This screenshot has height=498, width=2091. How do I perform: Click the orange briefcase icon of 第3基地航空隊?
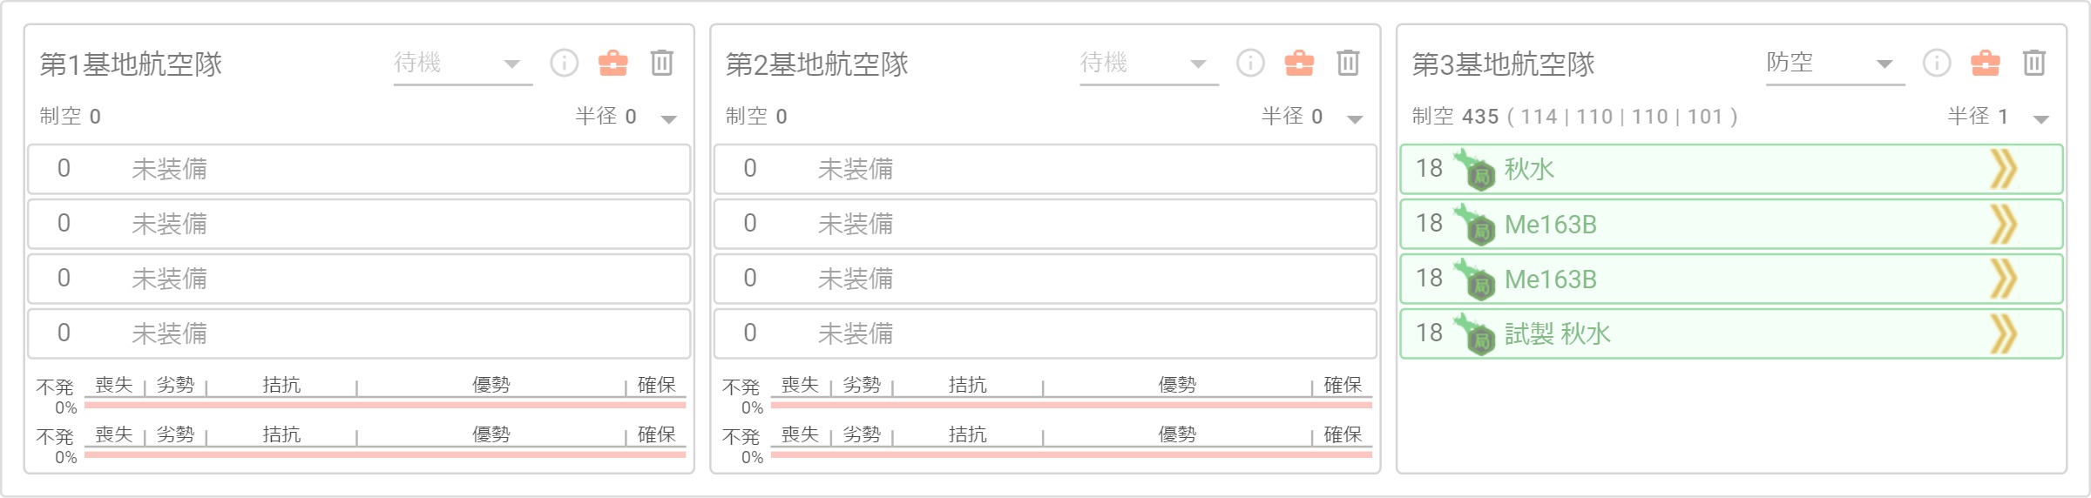(1986, 63)
